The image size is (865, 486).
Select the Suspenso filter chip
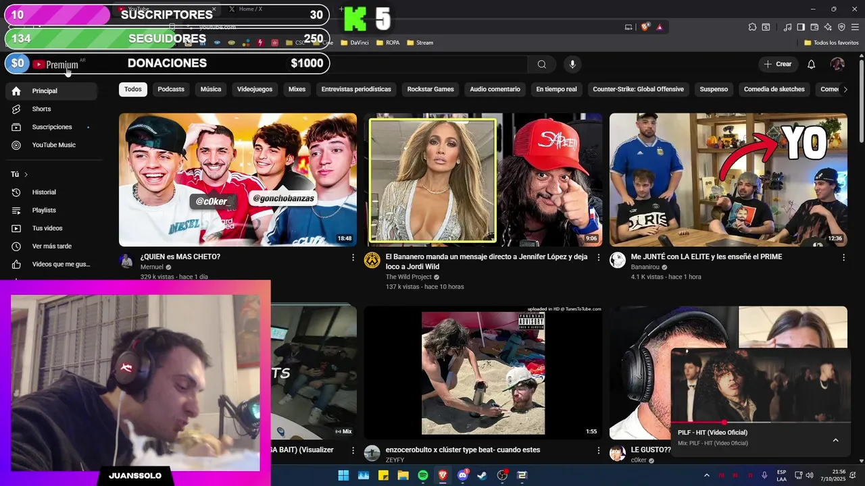714,89
